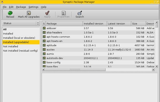
Task: Click the window menu icon in title bar
Action: pyautogui.click(x=2, y=2)
